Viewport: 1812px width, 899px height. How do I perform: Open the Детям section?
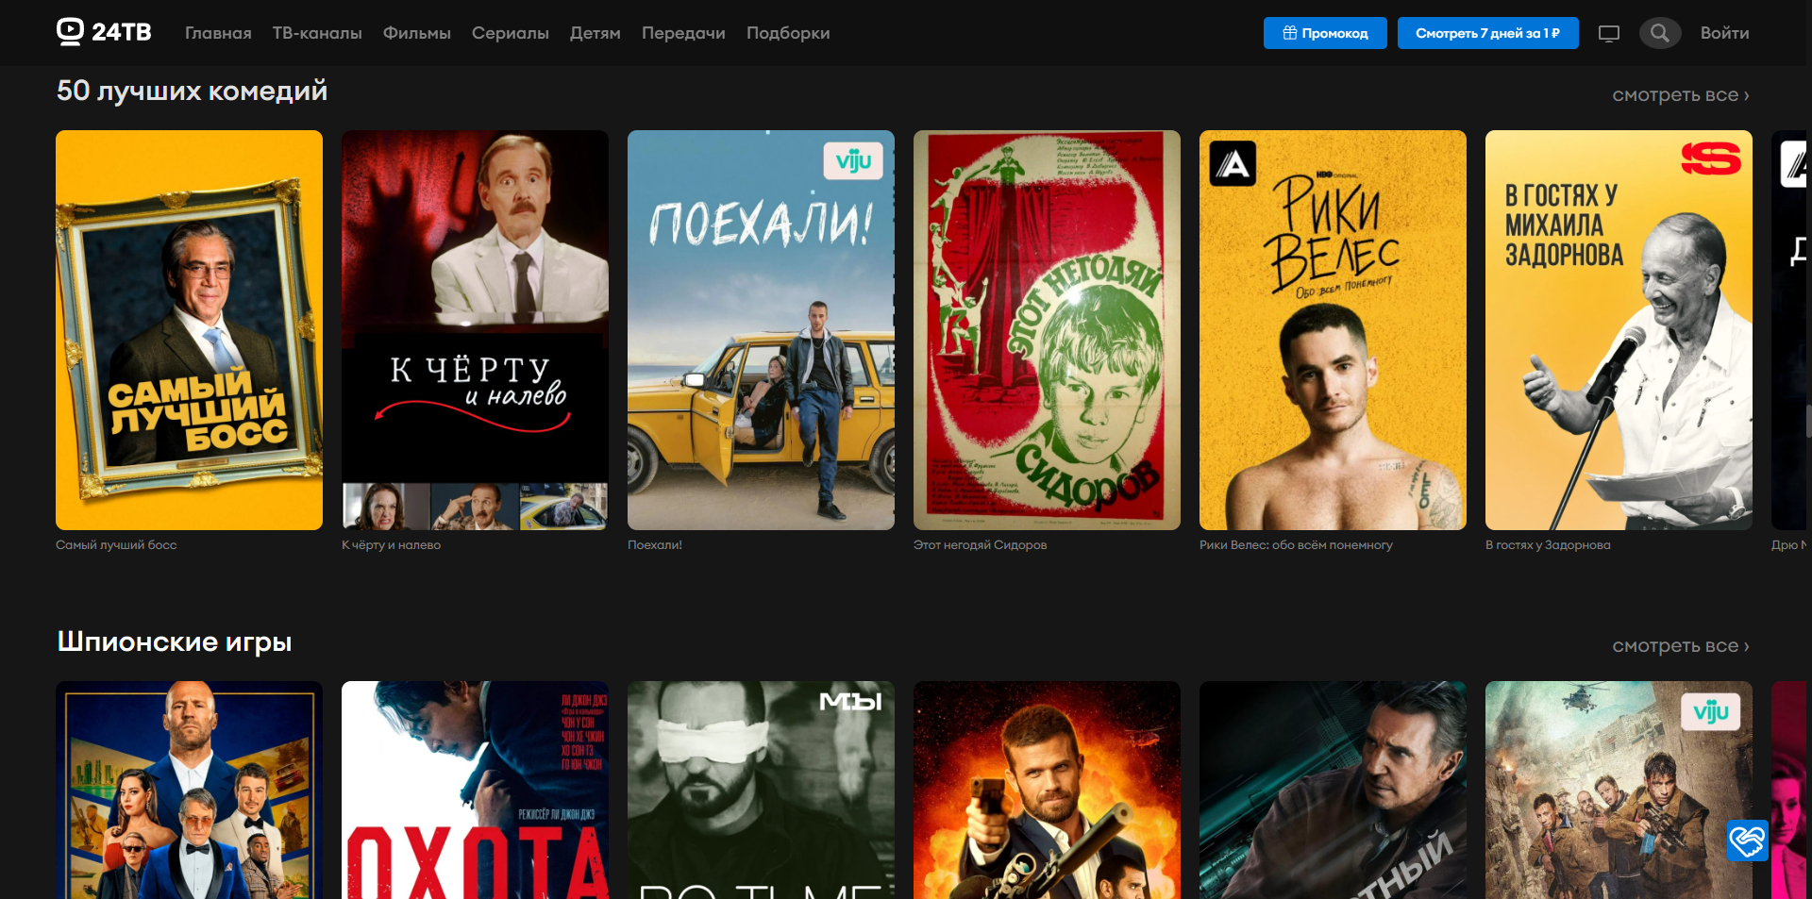(x=593, y=32)
